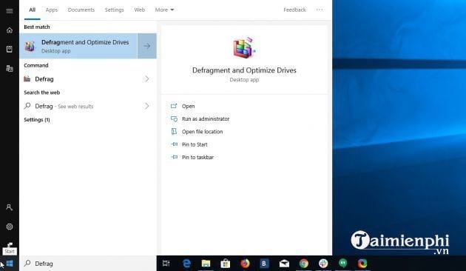
Task: Click Defrag - See web results
Action: [88, 106]
